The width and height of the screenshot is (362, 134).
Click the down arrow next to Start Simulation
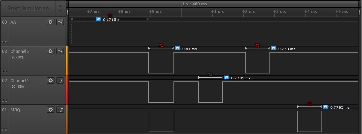coord(60,11)
